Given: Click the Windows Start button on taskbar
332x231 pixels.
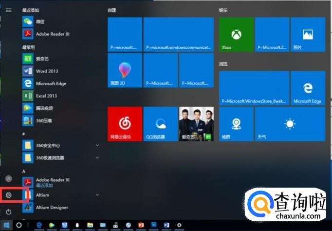Looking at the screenshot, I should coord(6,225).
